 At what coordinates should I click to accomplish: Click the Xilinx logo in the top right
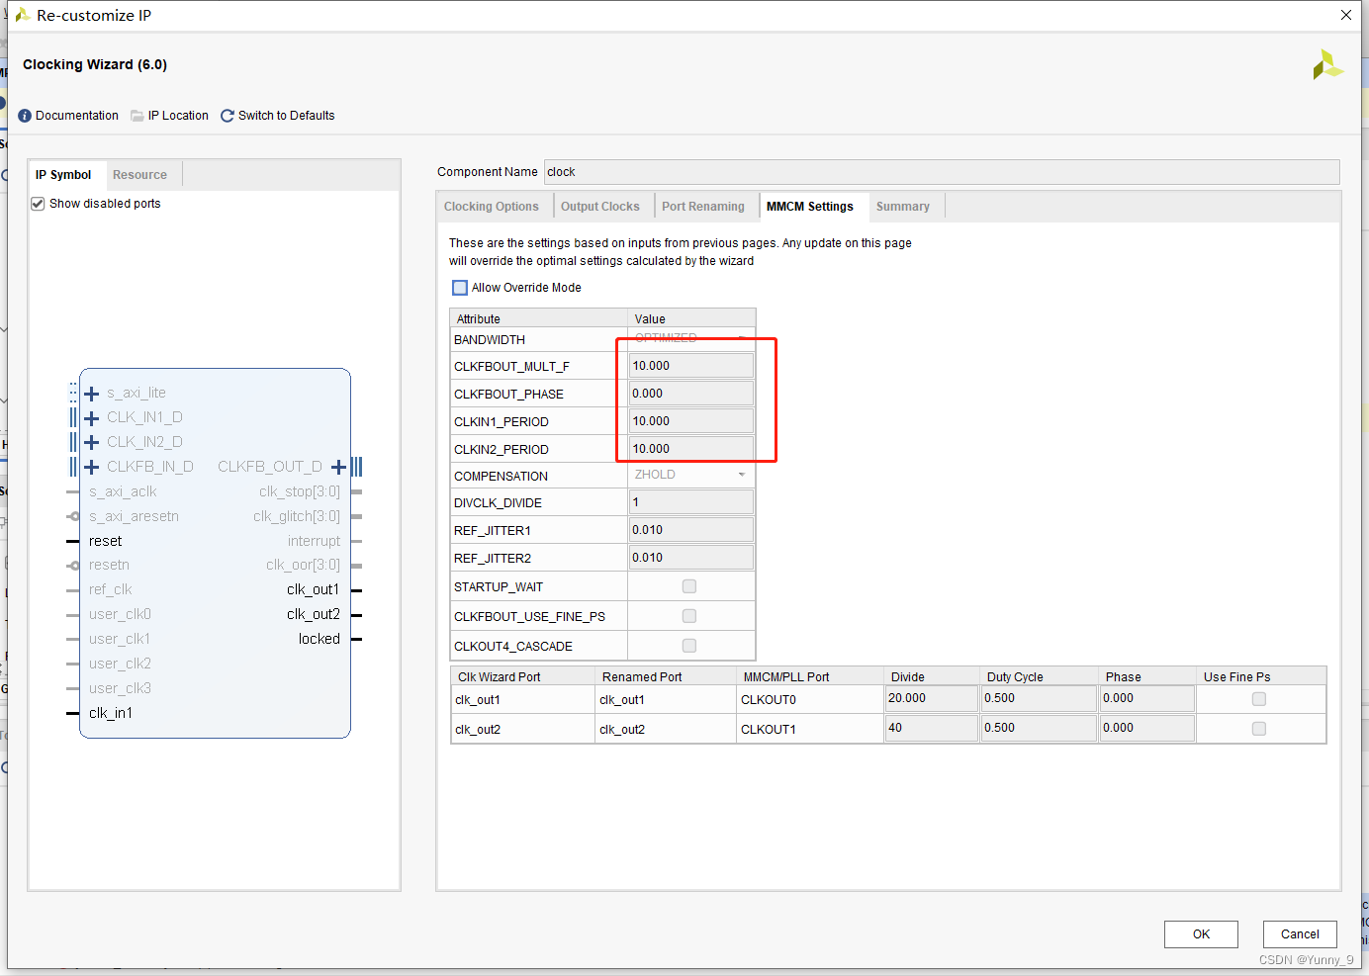point(1328,64)
